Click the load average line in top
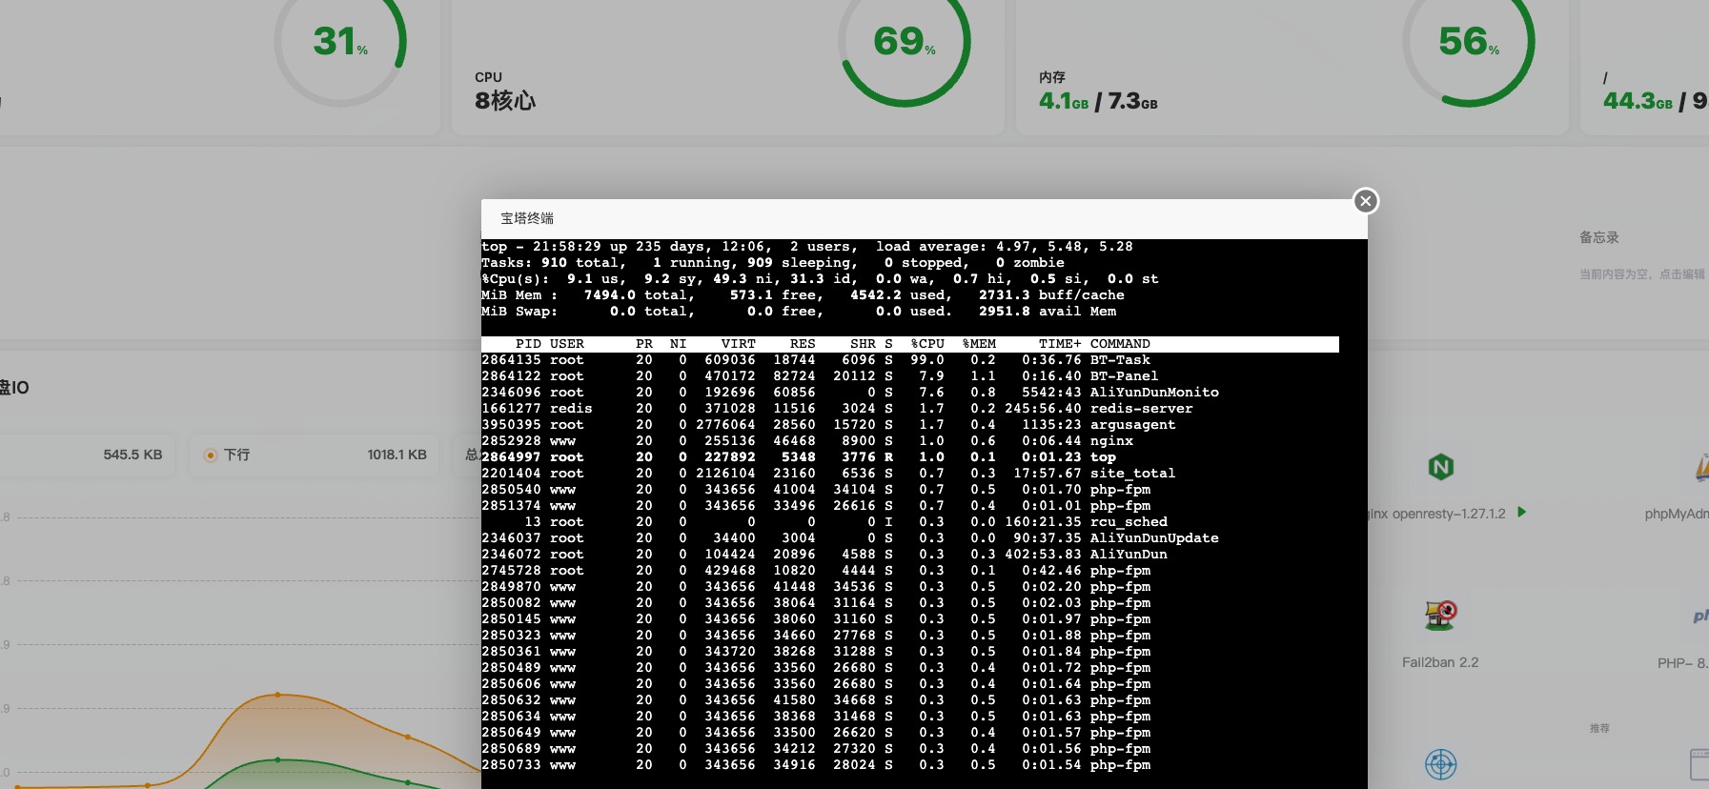The image size is (1709, 789). coord(807,247)
